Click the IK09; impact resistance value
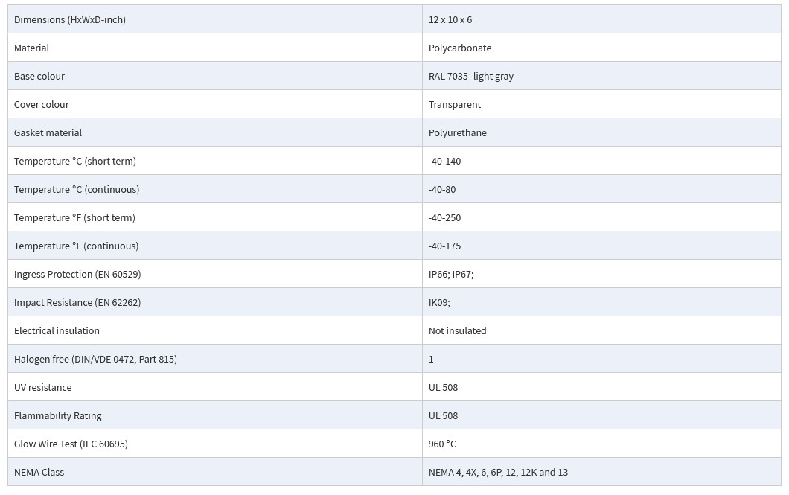This screenshot has width=789, height=495. pyautogui.click(x=439, y=302)
